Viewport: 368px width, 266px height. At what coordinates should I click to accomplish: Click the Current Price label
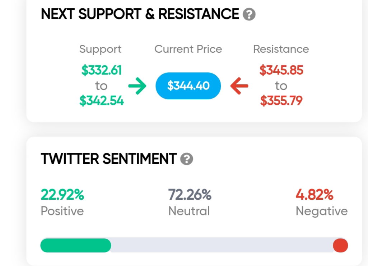click(188, 49)
